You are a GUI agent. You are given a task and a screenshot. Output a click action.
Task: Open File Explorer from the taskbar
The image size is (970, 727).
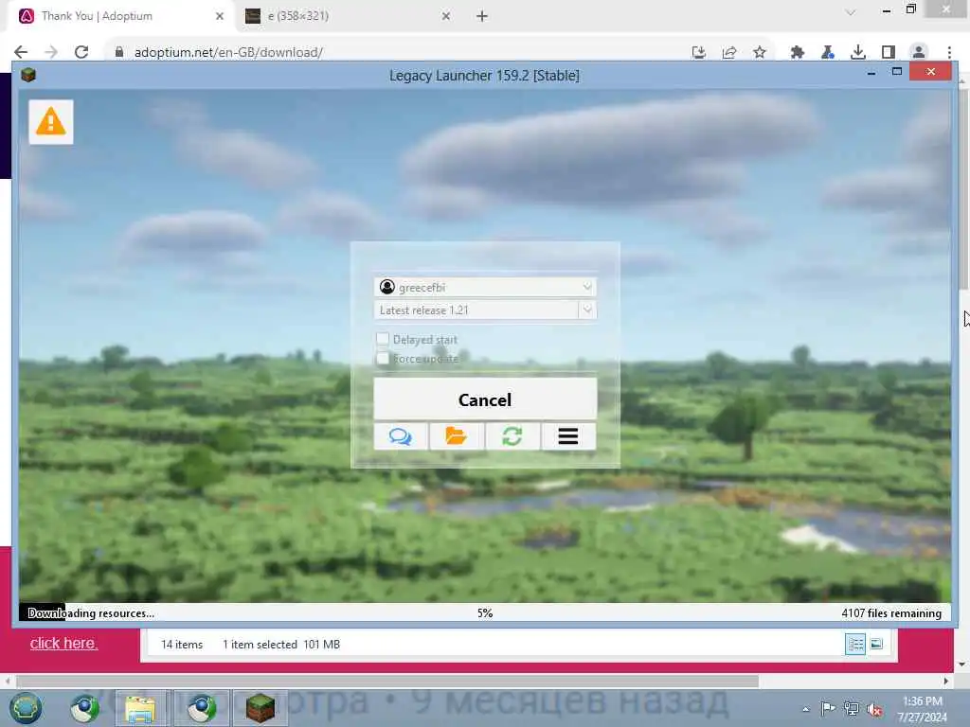pos(140,708)
